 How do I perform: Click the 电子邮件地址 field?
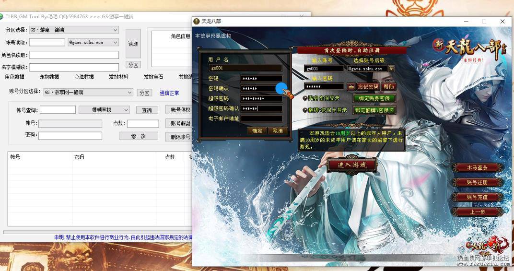point(262,118)
